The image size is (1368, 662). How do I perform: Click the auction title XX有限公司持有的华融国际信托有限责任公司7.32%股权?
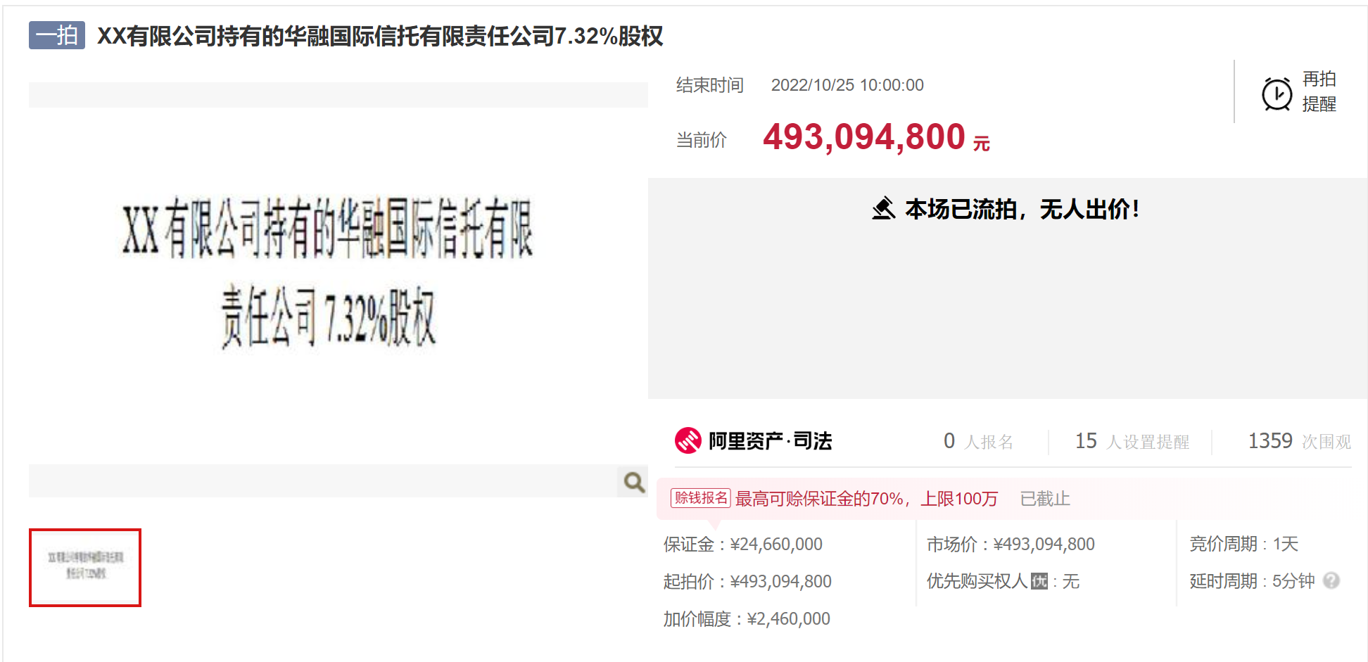coord(380,36)
